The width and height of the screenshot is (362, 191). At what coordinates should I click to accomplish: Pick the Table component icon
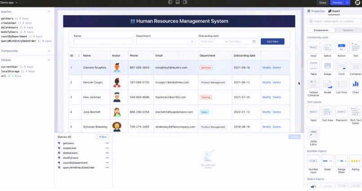(313, 66)
